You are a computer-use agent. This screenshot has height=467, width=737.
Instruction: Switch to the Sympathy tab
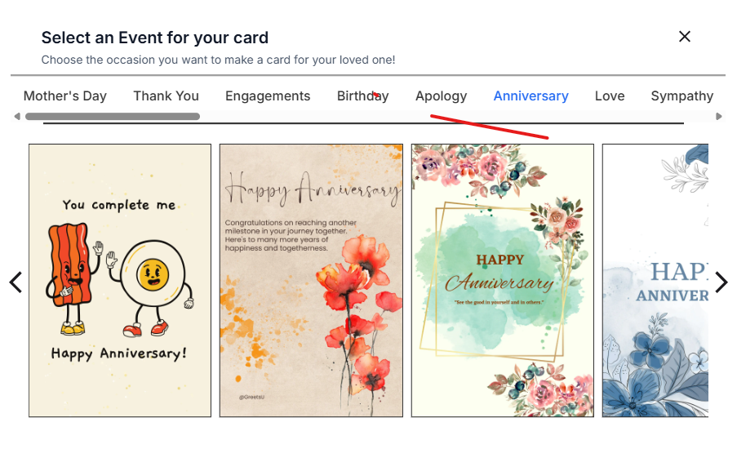point(682,96)
